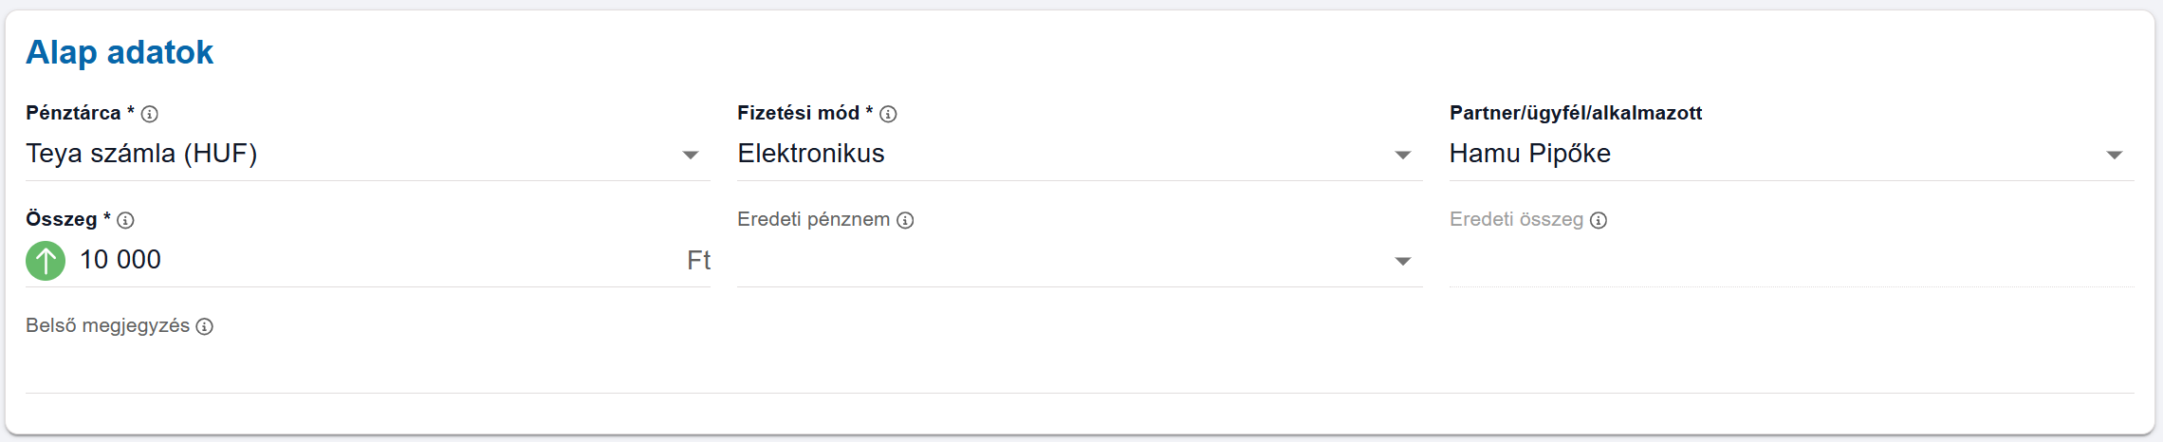2163x442 pixels.
Task: Click the empty Eredeti összeg field
Action: pos(1791,262)
